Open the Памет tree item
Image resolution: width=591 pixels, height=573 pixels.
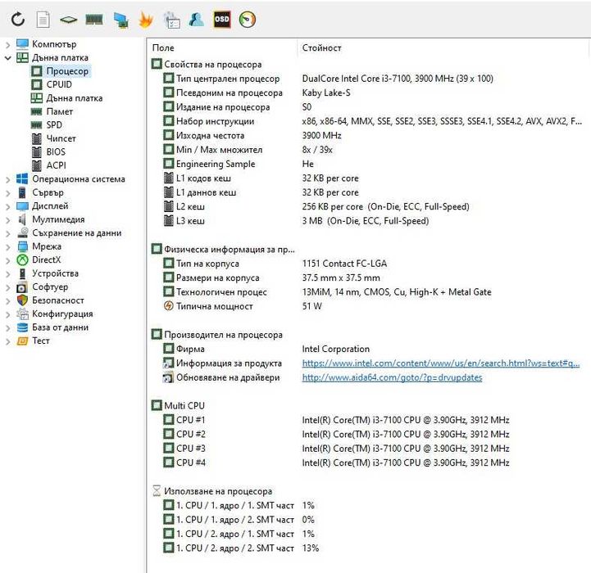click(x=60, y=111)
